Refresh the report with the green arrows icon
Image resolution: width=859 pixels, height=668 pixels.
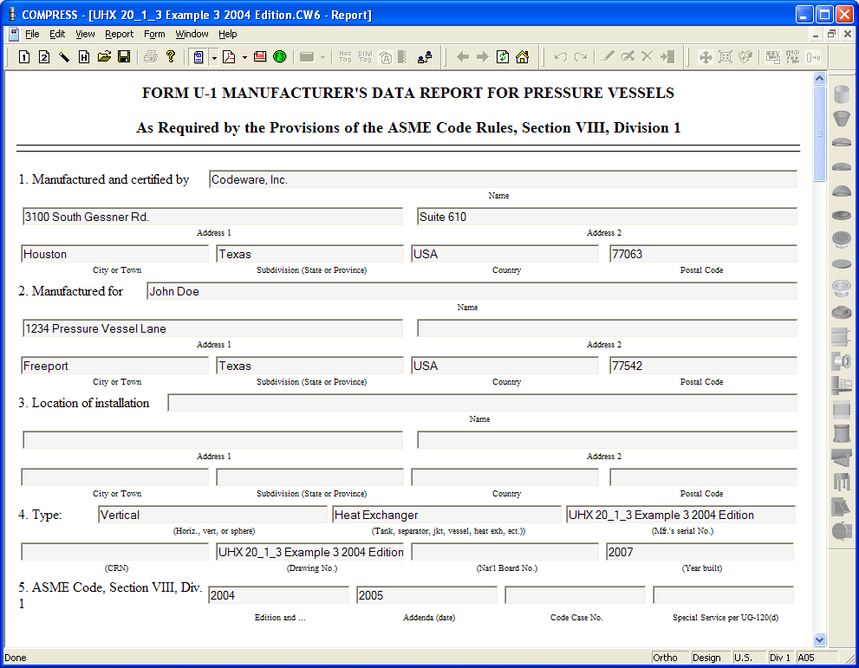coord(503,56)
